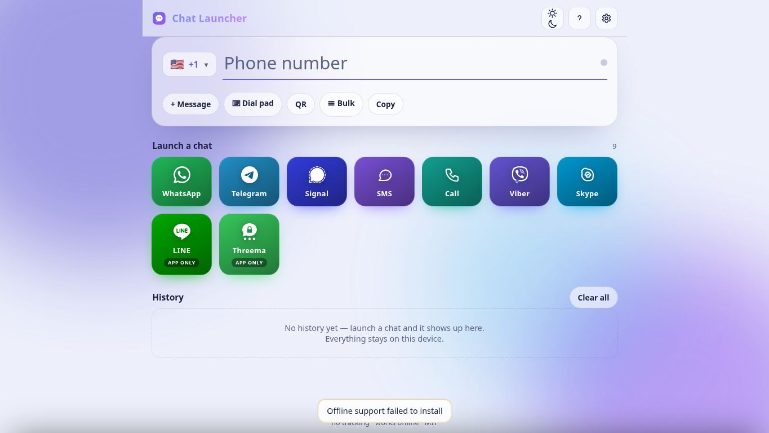This screenshot has height=433, width=769.
Task: Open Telegram chat launcher tile
Action: (249, 182)
